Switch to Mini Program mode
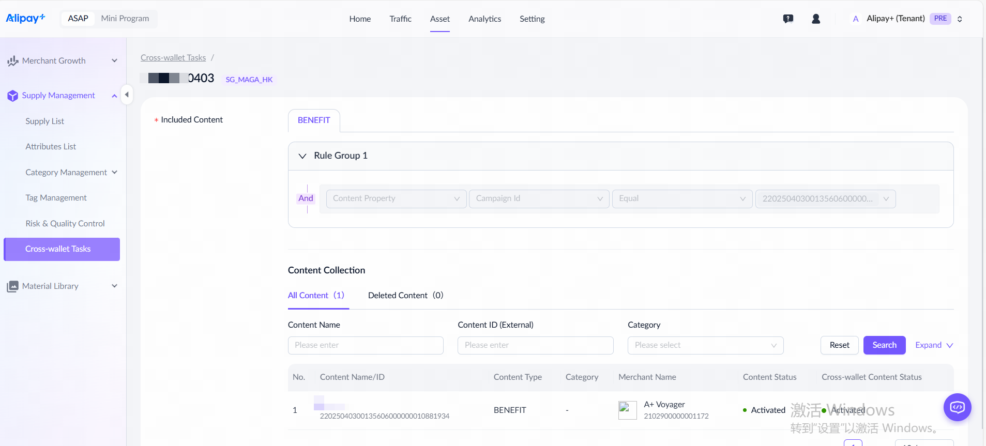Screen dimensions: 986x446 click(125, 19)
